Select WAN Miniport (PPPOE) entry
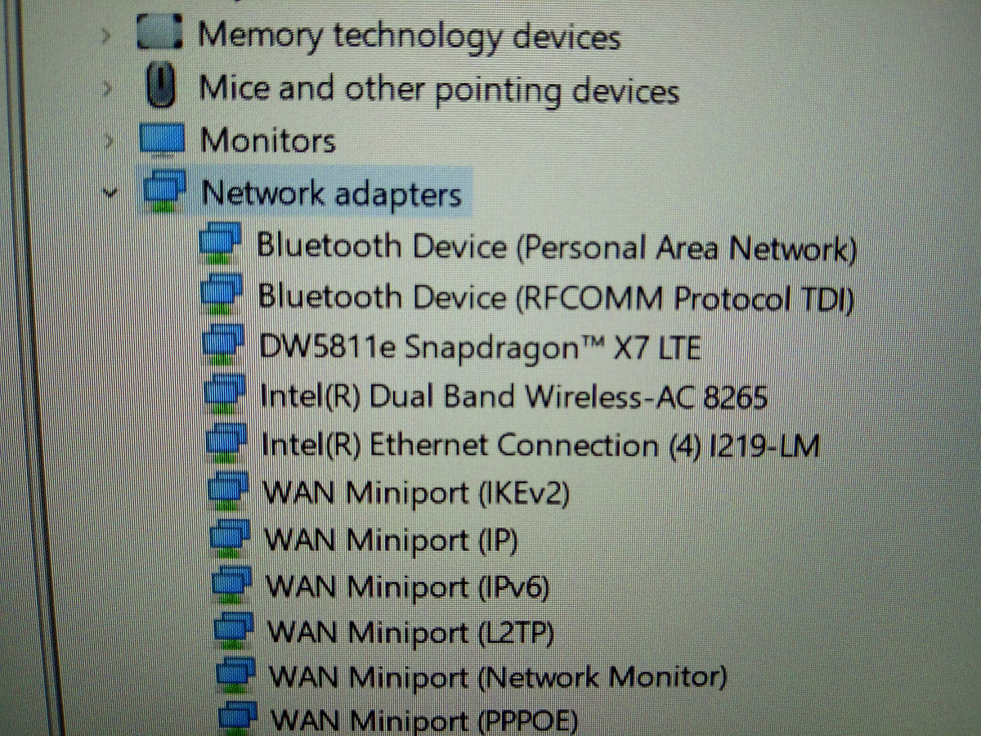The height and width of the screenshot is (736, 981). point(425,720)
